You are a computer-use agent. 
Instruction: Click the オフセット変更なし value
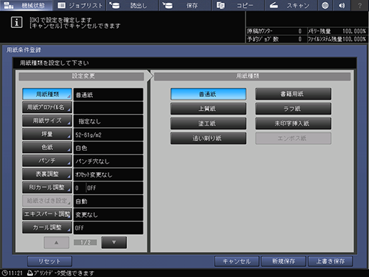coord(108,174)
